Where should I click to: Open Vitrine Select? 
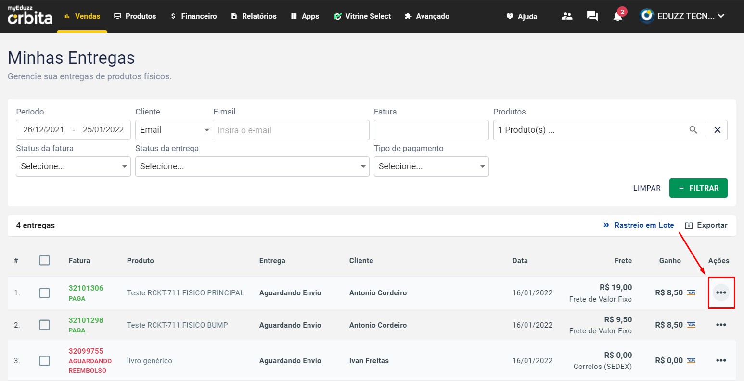point(362,16)
